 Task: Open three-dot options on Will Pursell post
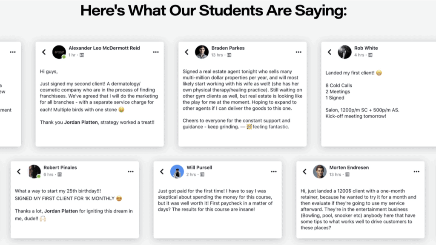click(274, 171)
